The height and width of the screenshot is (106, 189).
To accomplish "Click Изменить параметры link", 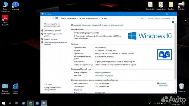I will [x=163, y=84].
